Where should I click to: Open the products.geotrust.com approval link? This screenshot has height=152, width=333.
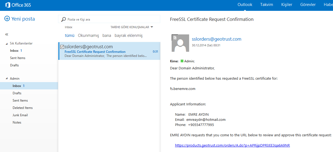232,145
